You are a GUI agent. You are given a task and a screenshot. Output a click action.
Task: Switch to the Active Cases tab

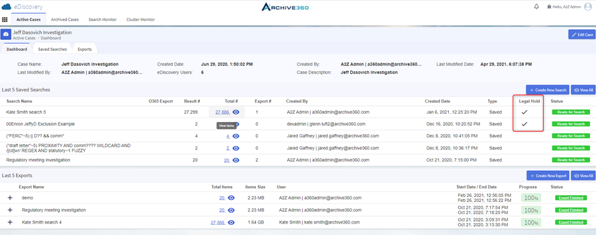(29, 19)
